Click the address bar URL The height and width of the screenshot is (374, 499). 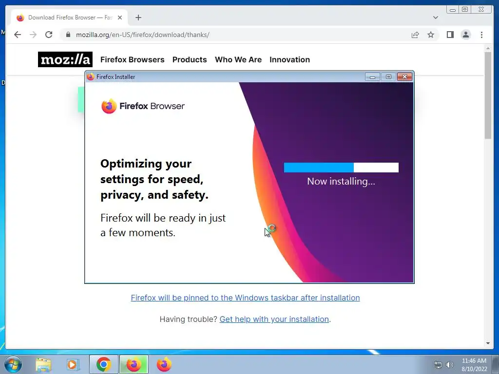143,35
